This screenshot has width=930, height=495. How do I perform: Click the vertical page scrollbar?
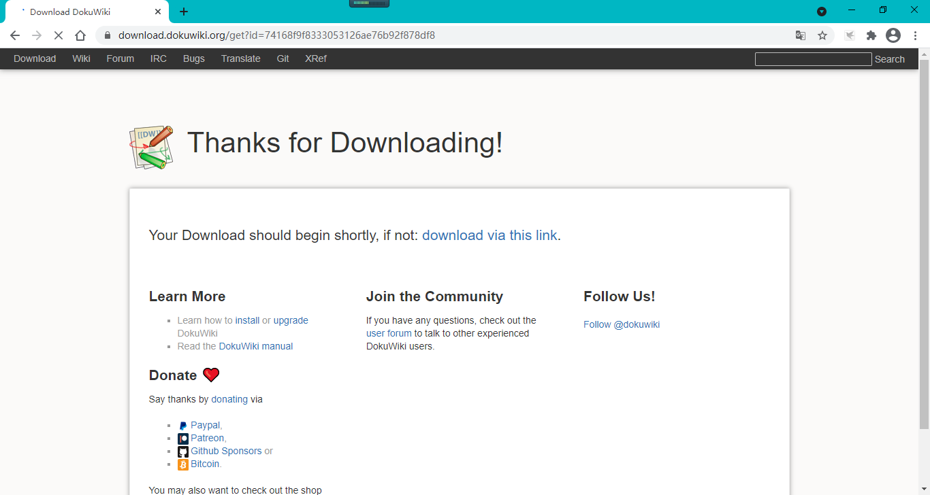tap(924, 245)
